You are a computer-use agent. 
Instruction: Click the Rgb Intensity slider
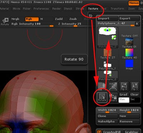tap(32, 24)
